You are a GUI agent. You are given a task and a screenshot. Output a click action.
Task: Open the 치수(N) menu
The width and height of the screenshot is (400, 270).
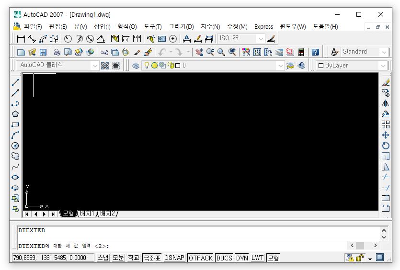(x=210, y=26)
